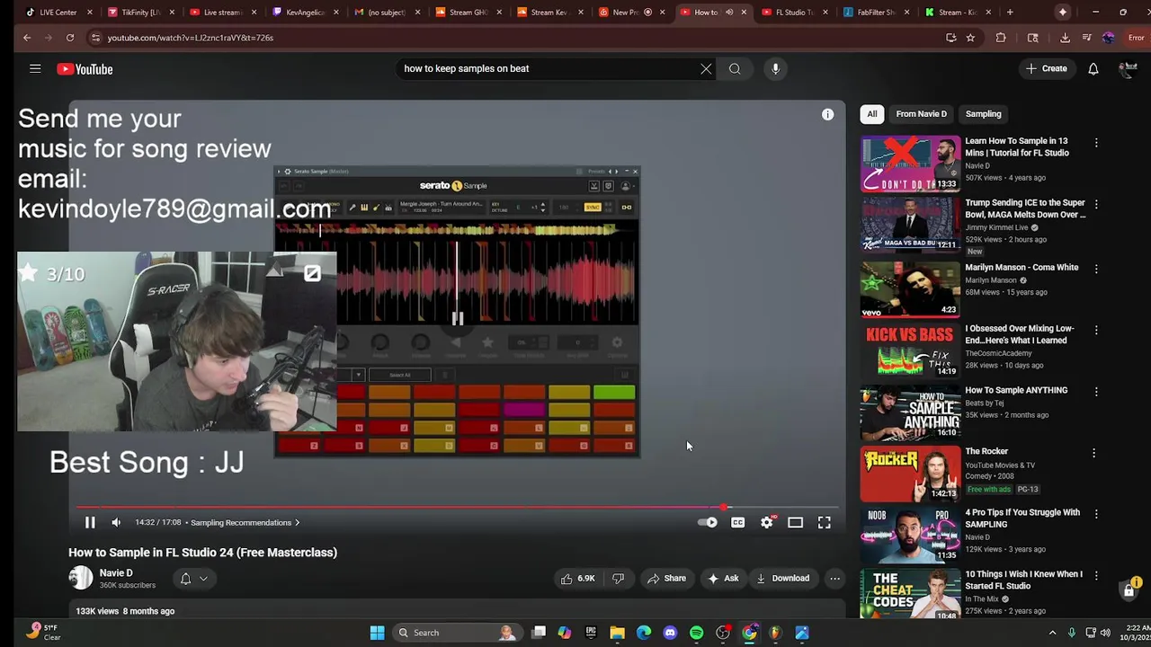Open options for How To Sample ANYTHING
Screen dimensions: 1151x647
tap(1096, 392)
